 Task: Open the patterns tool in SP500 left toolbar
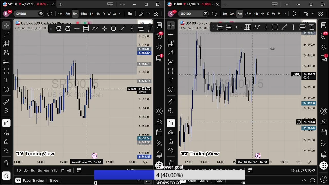tap(6, 53)
